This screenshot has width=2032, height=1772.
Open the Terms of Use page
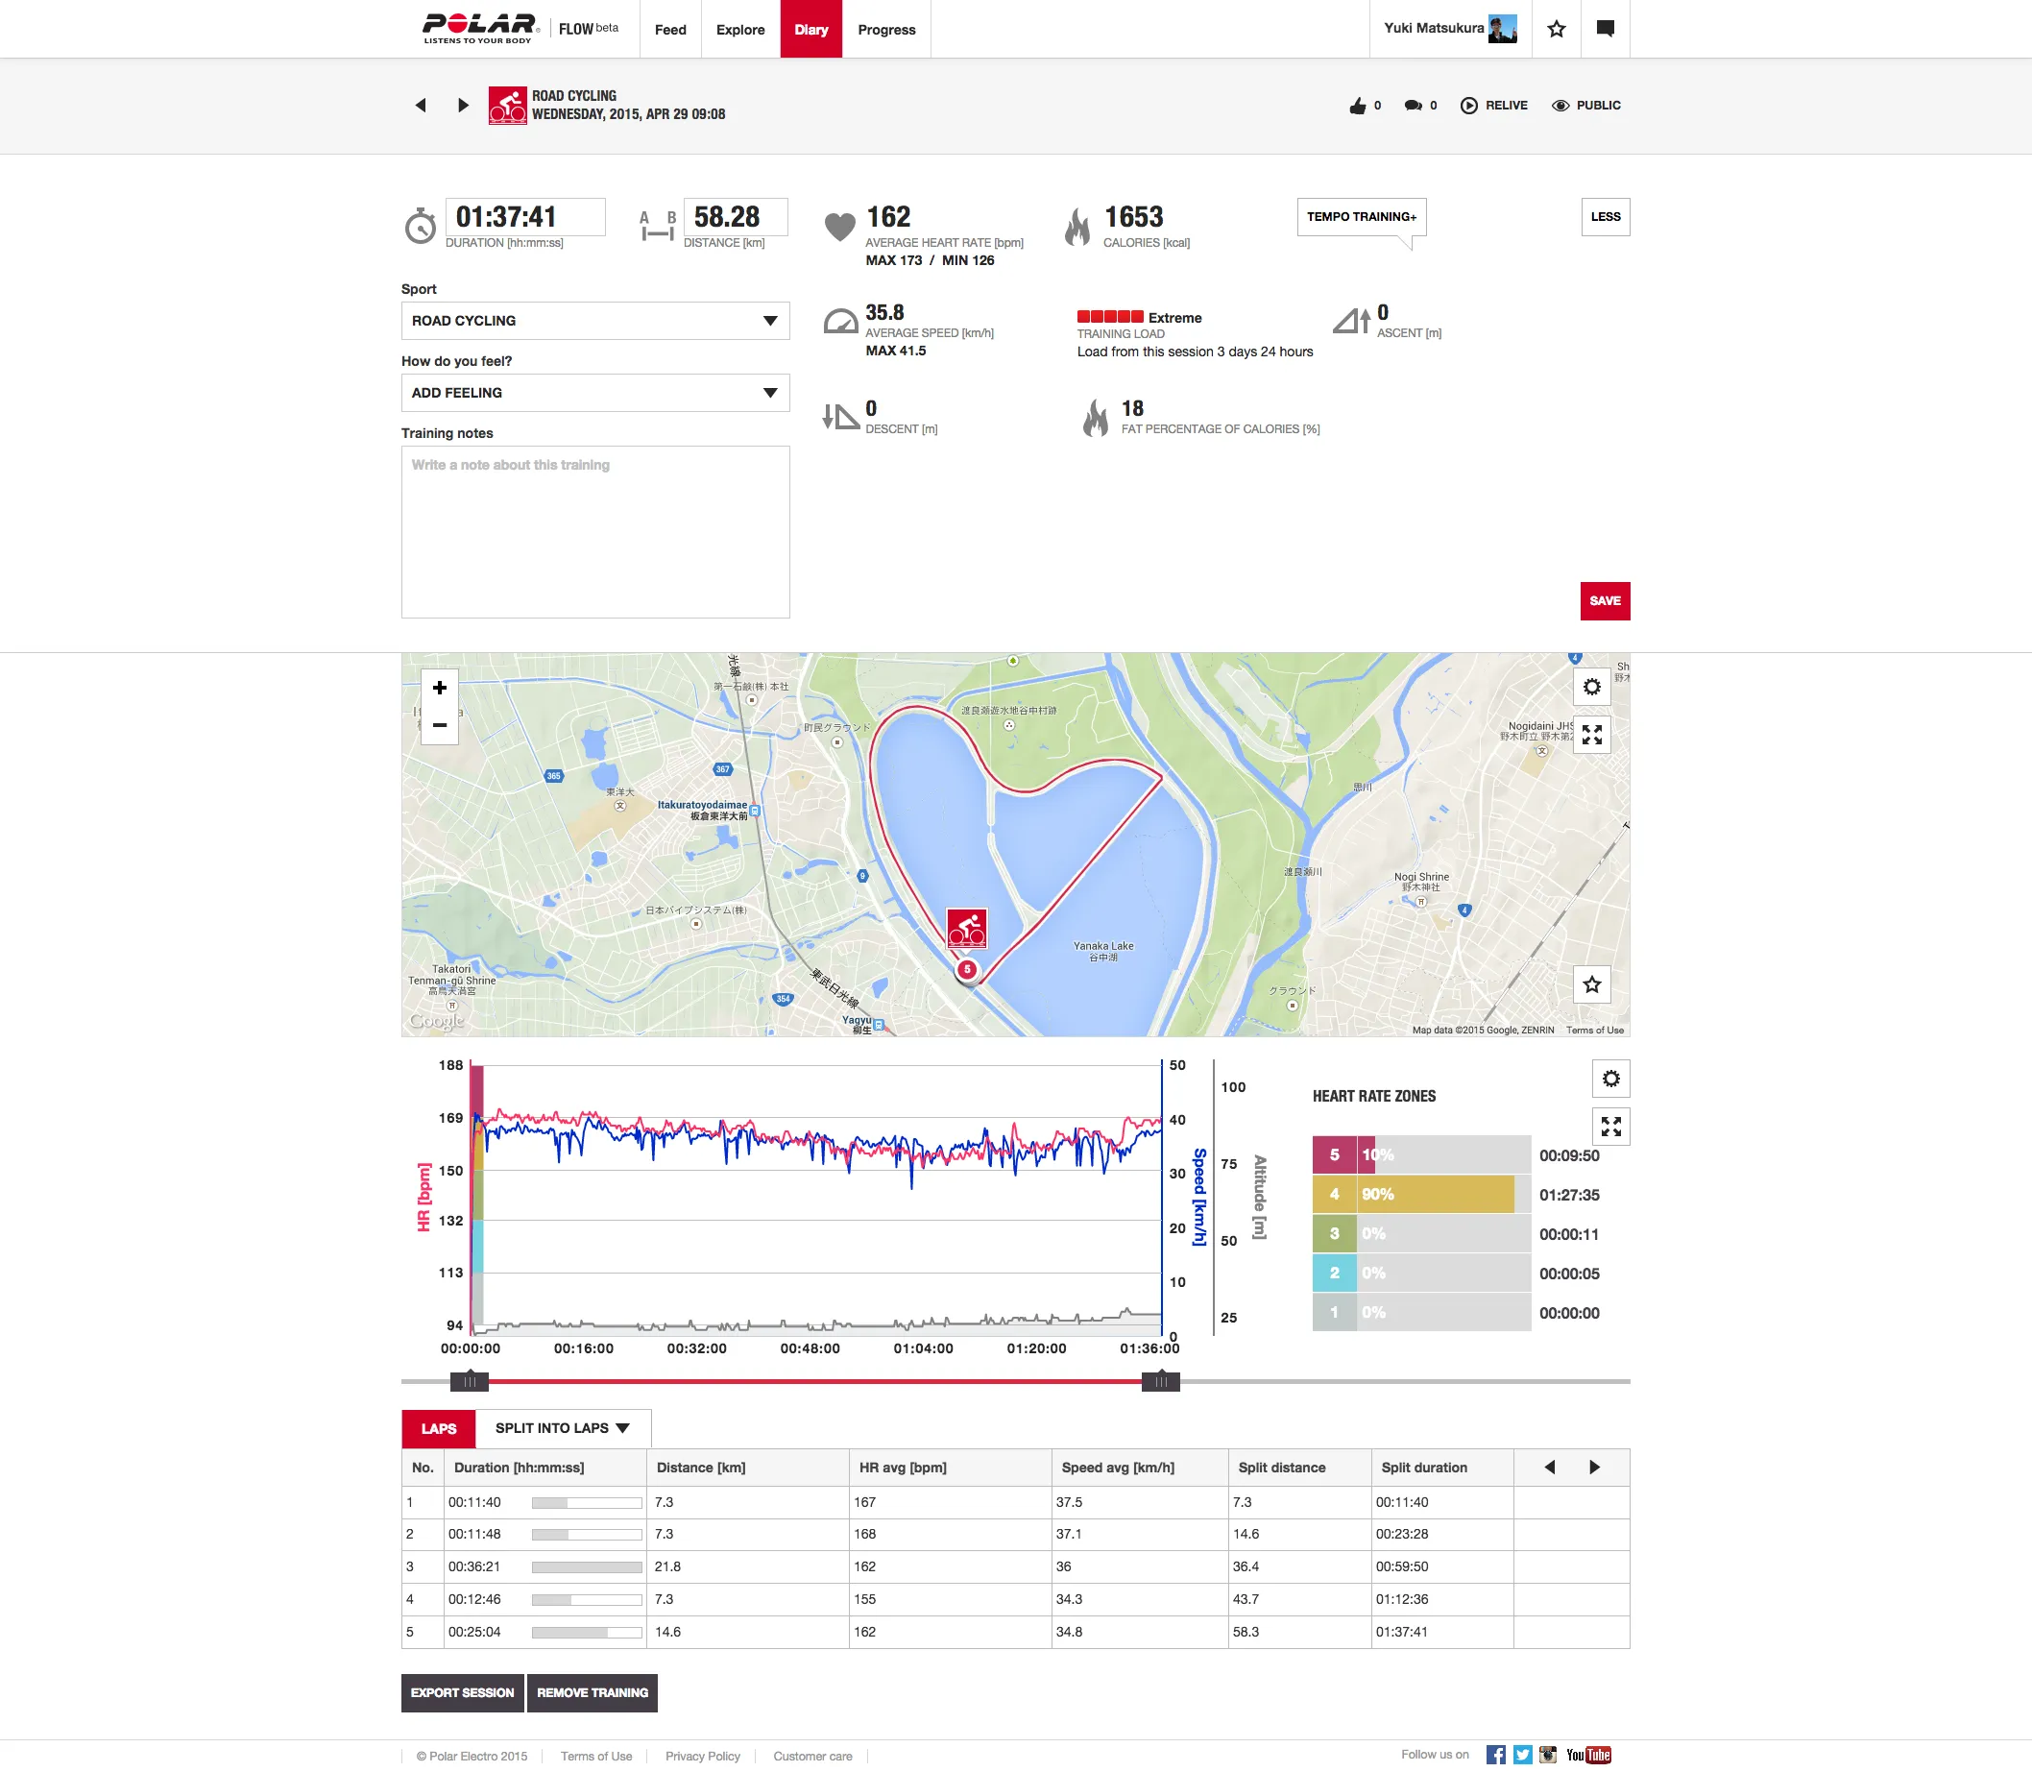click(595, 1755)
